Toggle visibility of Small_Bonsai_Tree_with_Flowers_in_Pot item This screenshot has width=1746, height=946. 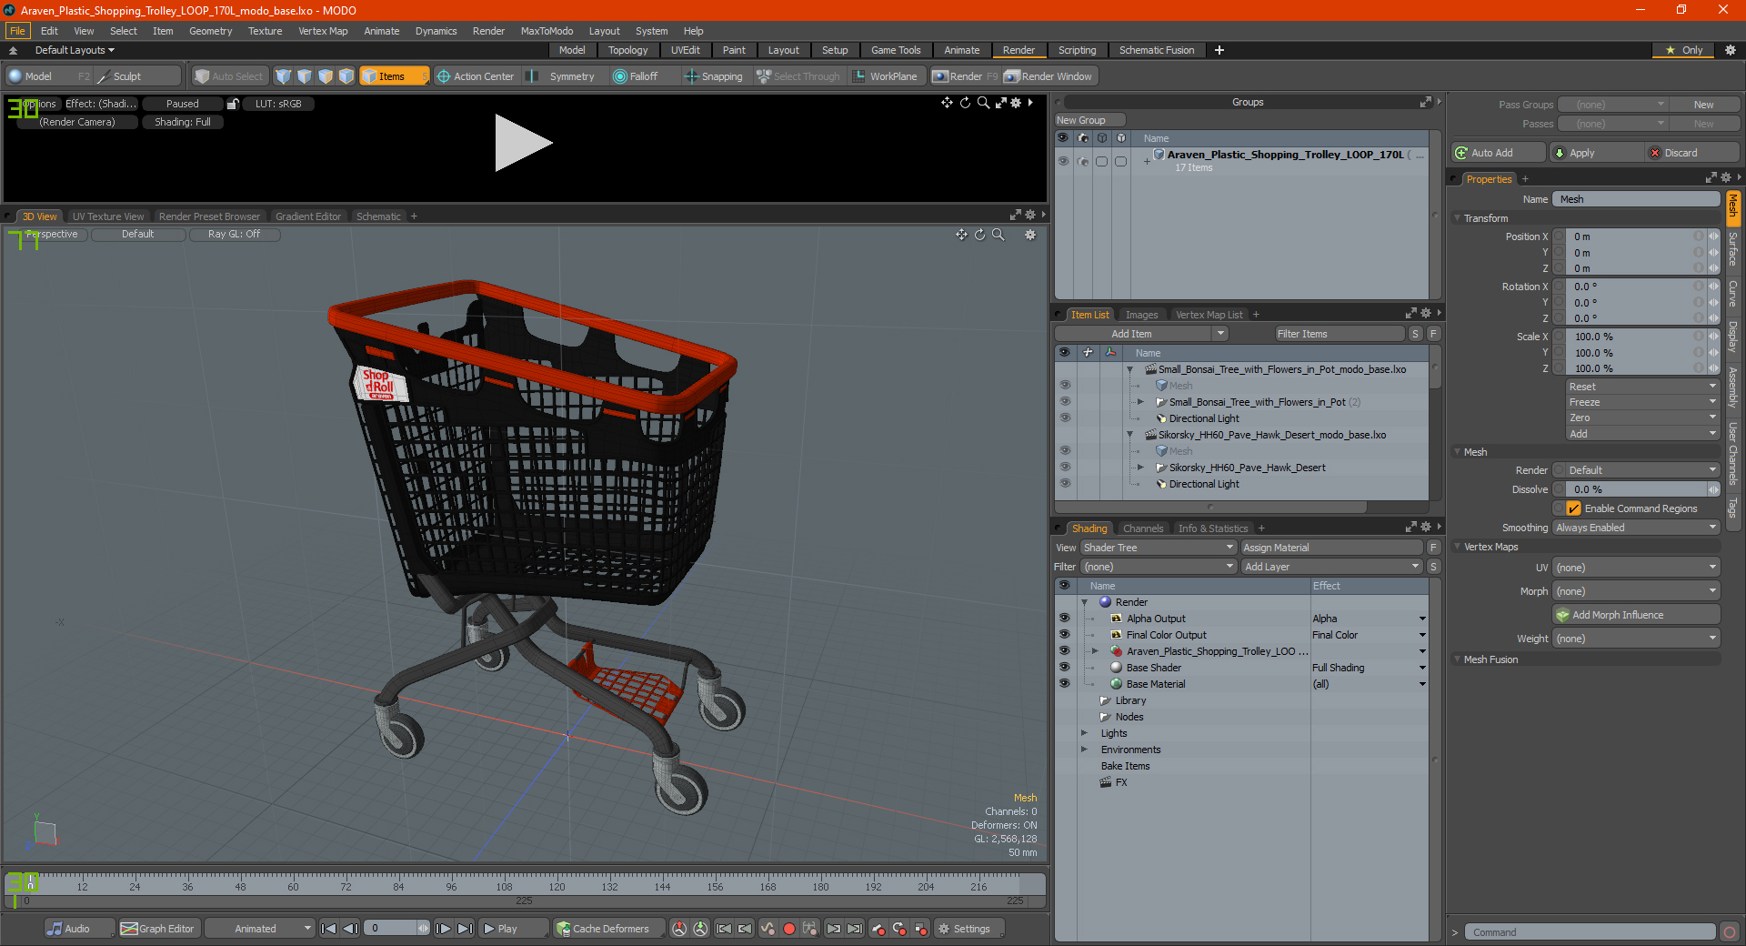1065,402
